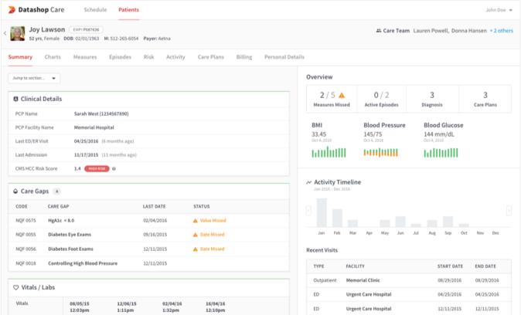The image size is (521, 315).
Task: Click the Vitals / Labs heart icon
Action: pyautogui.click(x=15, y=287)
